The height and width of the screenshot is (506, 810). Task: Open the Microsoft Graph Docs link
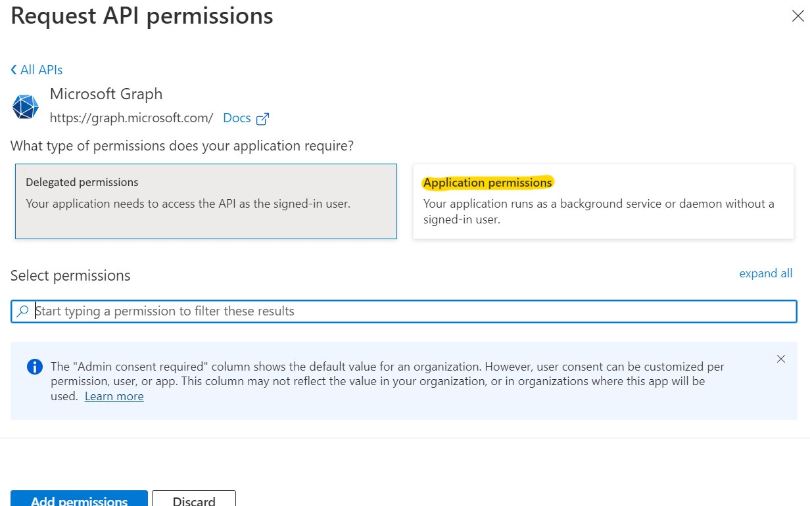click(x=237, y=118)
